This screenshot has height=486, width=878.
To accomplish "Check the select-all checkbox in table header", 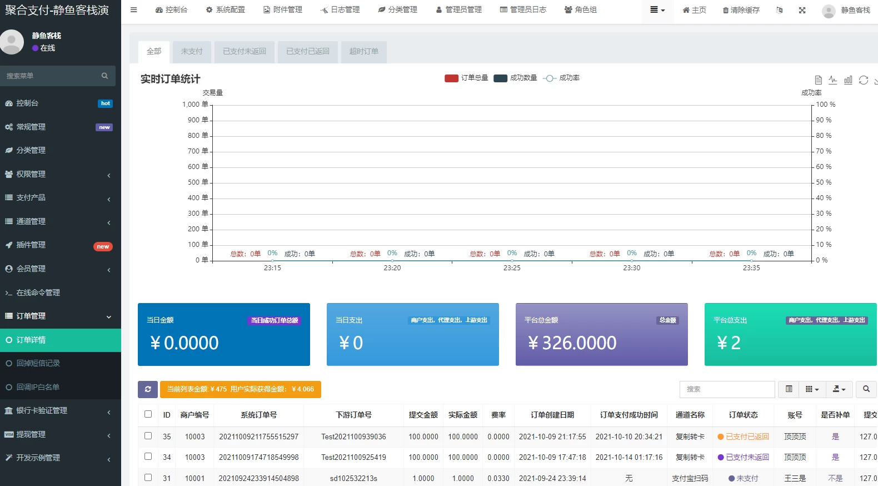I will click(x=148, y=414).
